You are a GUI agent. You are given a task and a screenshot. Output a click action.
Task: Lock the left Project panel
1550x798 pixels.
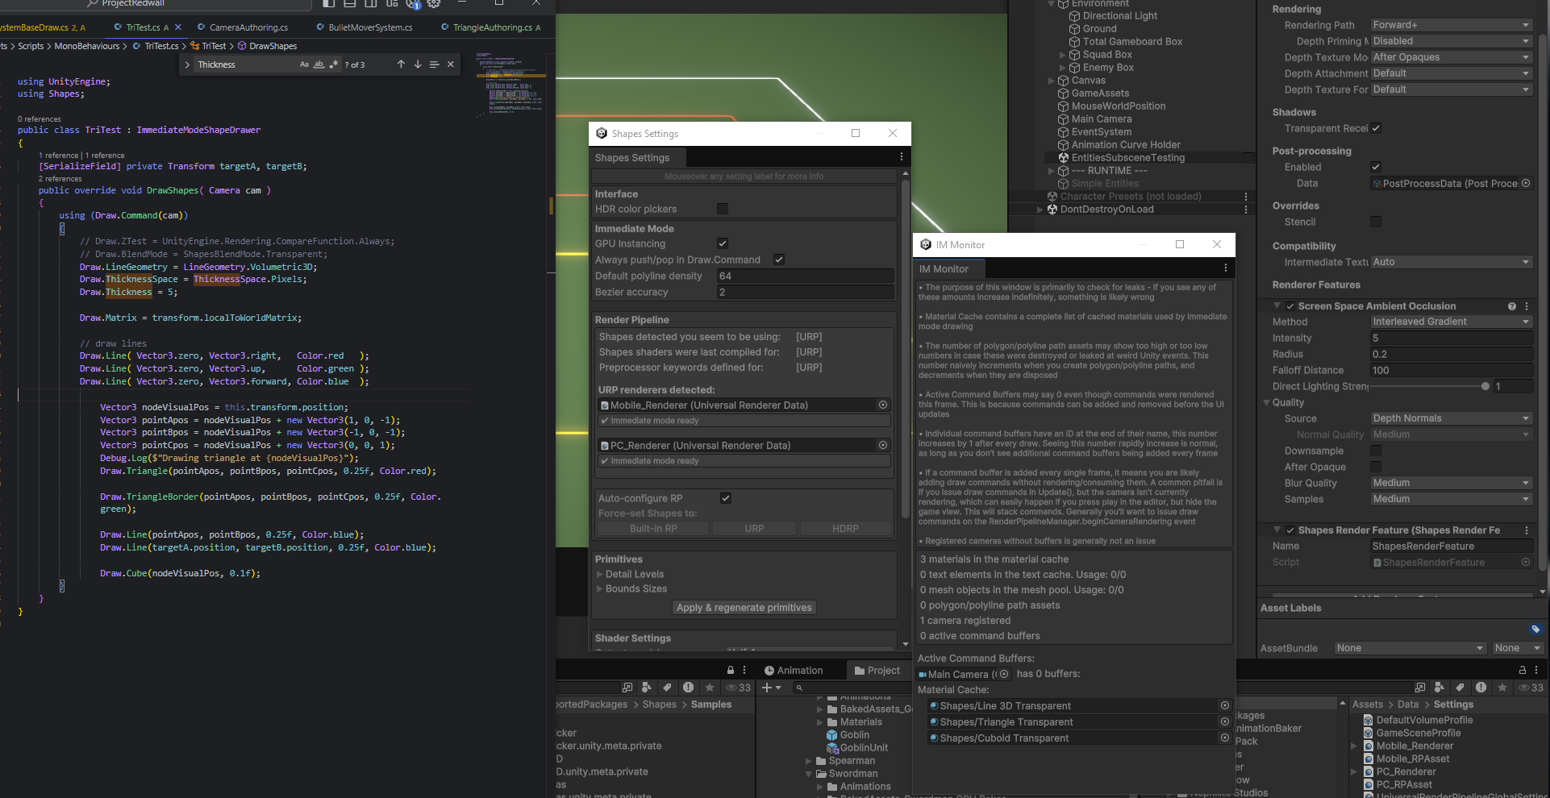point(731,671)
